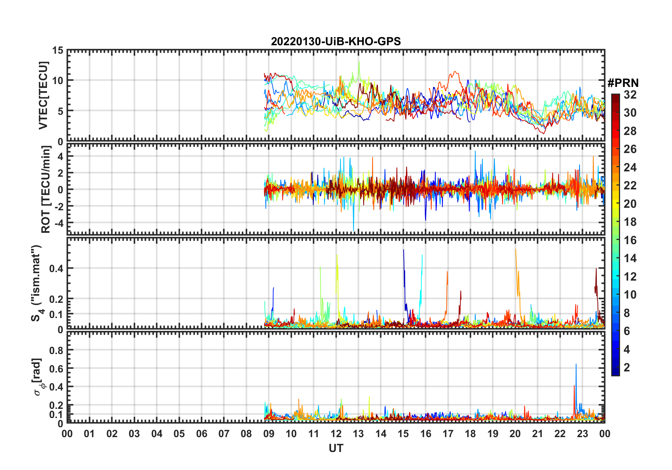Click the sigma phi [rad] axis label
This screenshot has width=672, height=470.
click(x=39, y=377)
